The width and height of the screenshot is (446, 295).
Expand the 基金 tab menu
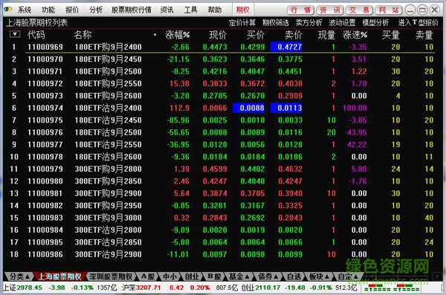(239, 276)
